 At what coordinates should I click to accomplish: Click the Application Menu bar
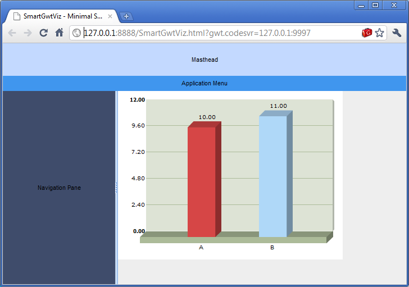point(204,83)
